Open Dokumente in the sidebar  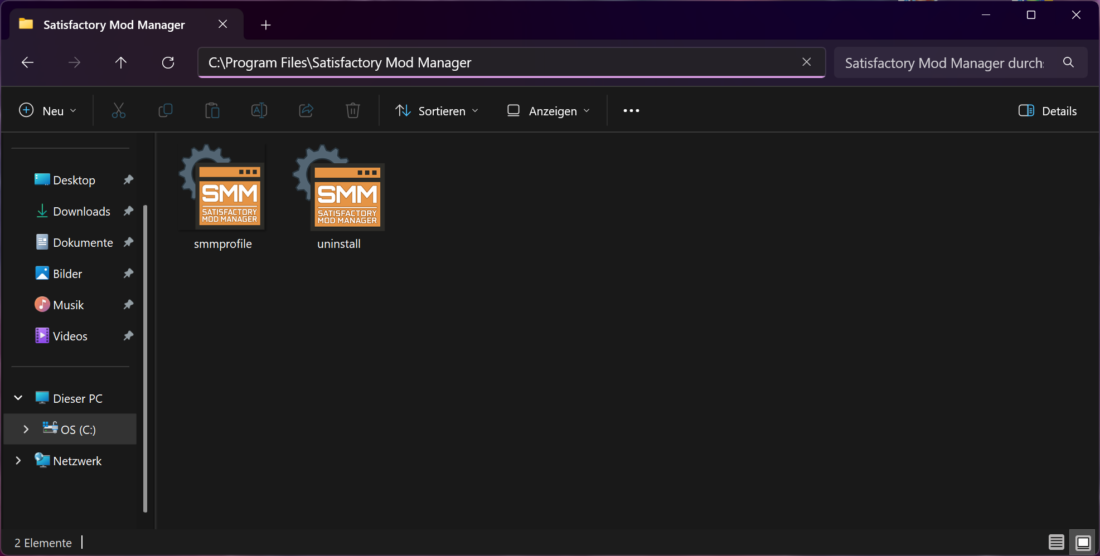[83, 242]
